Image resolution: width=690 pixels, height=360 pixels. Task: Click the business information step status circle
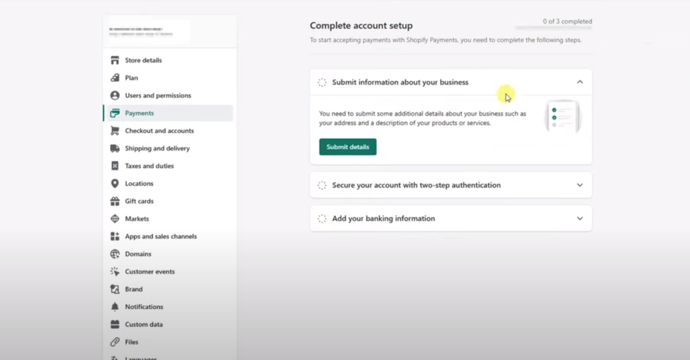click(322, 82)
